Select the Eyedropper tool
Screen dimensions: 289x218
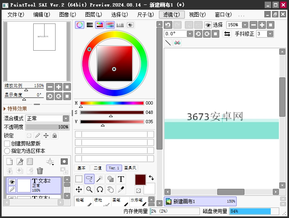click(x=121, y=189)
